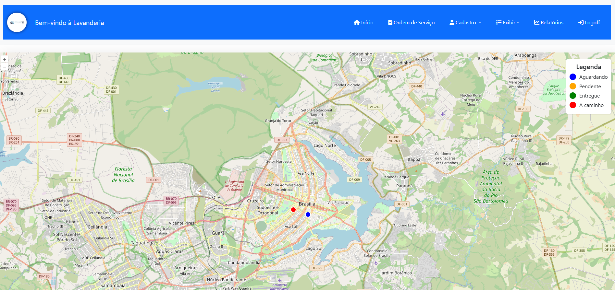615x290 pixels.
Task: Click the Vicente Pires label on the map
Action: coord(181,223)
